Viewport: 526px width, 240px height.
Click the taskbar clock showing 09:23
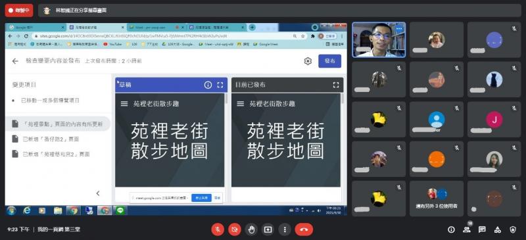pos(333,210)
